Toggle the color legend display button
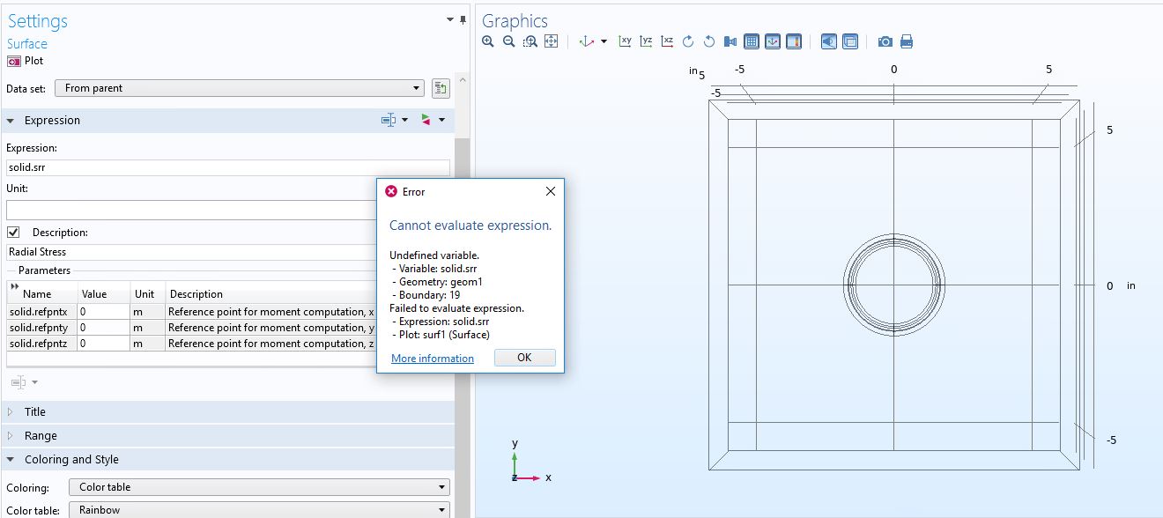Viewport: 1163px width, 518px height. coord(794,41)
